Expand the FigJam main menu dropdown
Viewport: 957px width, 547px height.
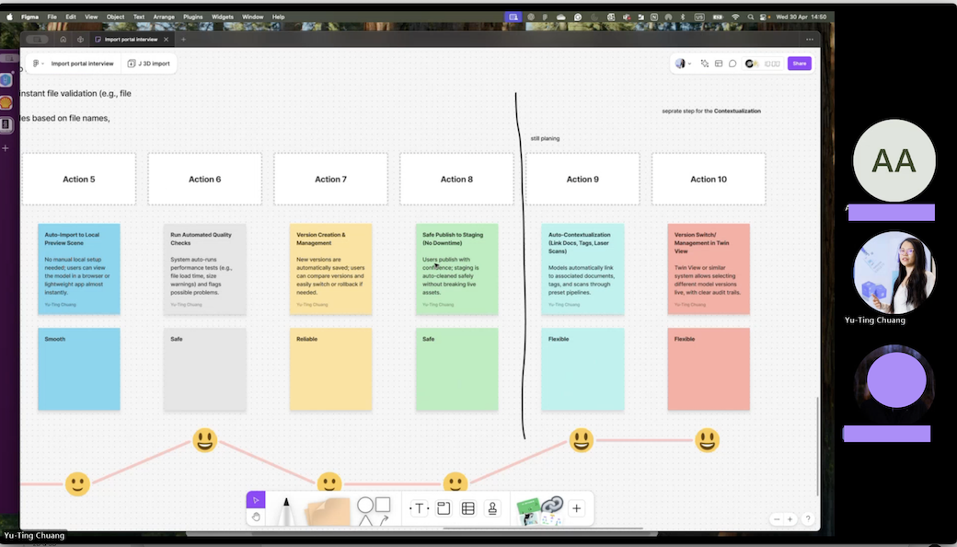pos(38,64)
